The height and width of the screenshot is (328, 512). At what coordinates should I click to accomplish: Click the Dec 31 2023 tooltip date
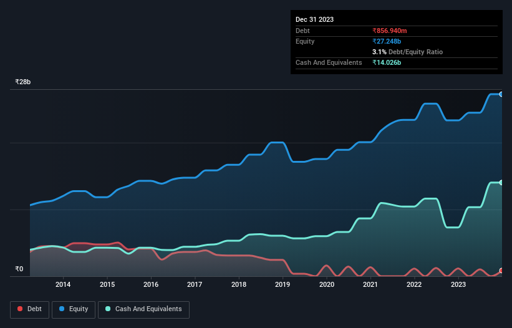coord(314,19)
